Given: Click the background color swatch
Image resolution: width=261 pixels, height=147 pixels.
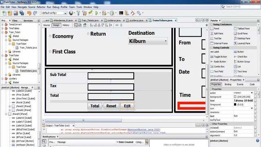Looking at the screenshot, I should click(235, 97).
